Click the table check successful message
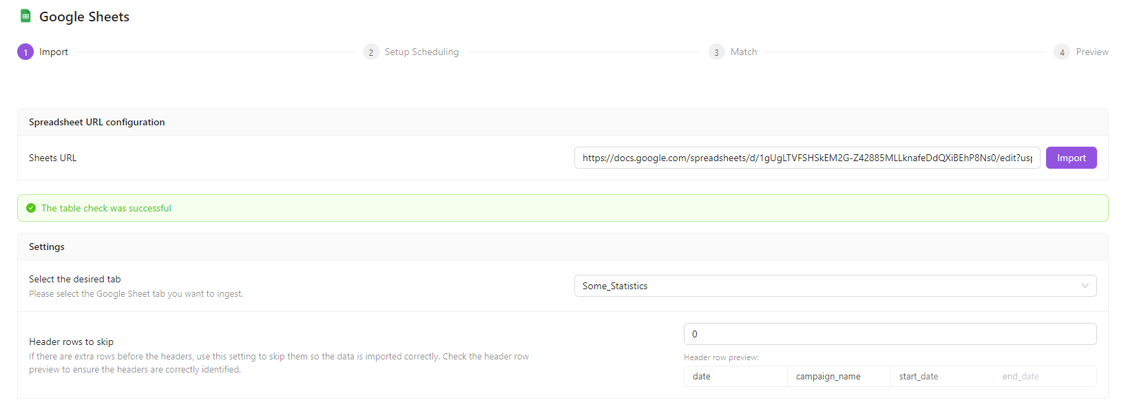1128x418 pixels. [x=106, y=208]
